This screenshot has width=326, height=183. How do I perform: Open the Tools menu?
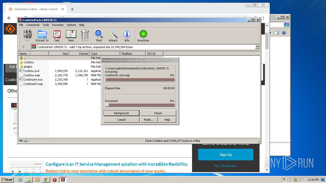pos(46,25)
